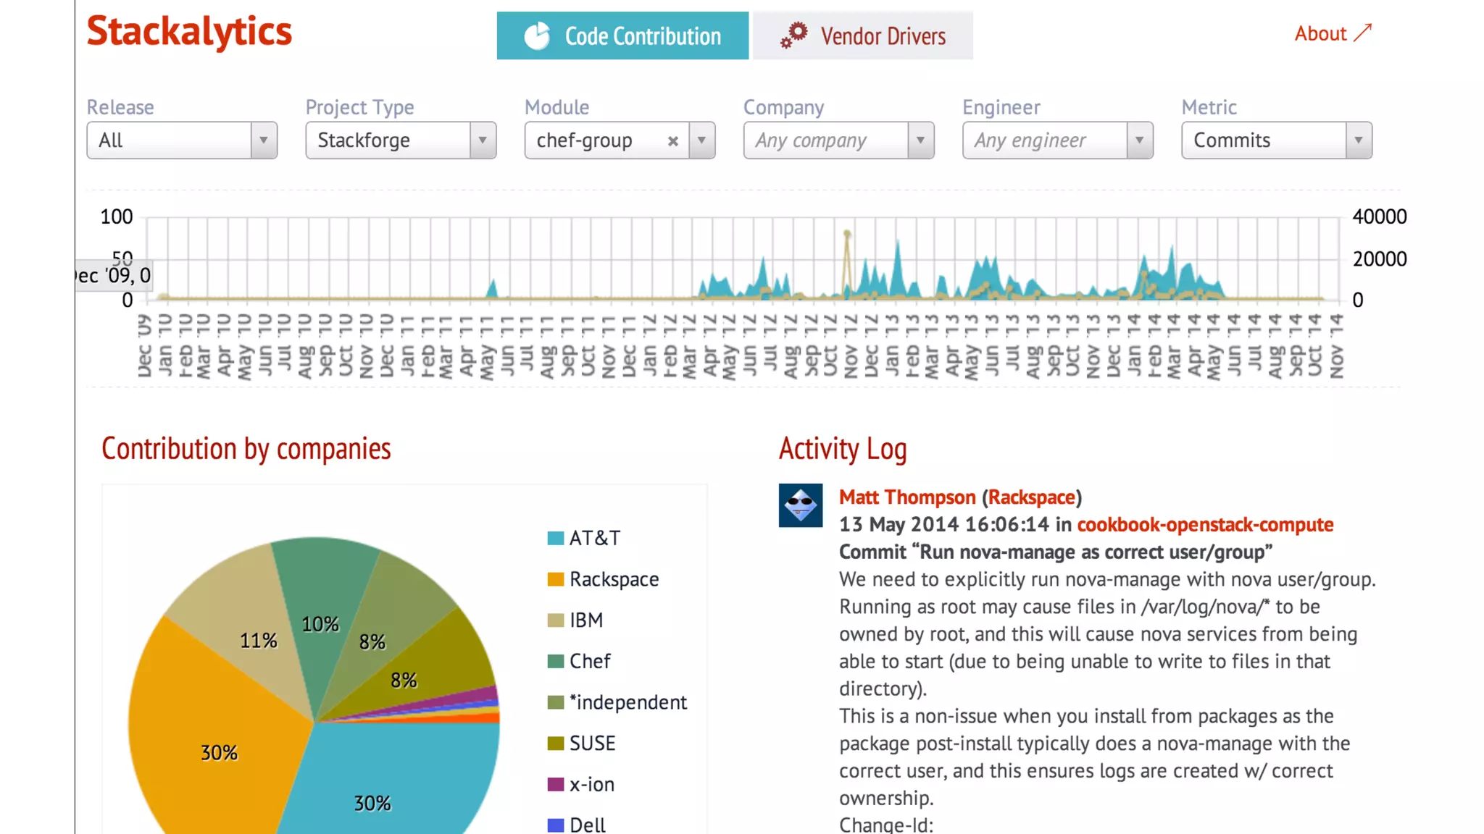
Task: Clear the chef-group module selection
Action: (672, 141)
